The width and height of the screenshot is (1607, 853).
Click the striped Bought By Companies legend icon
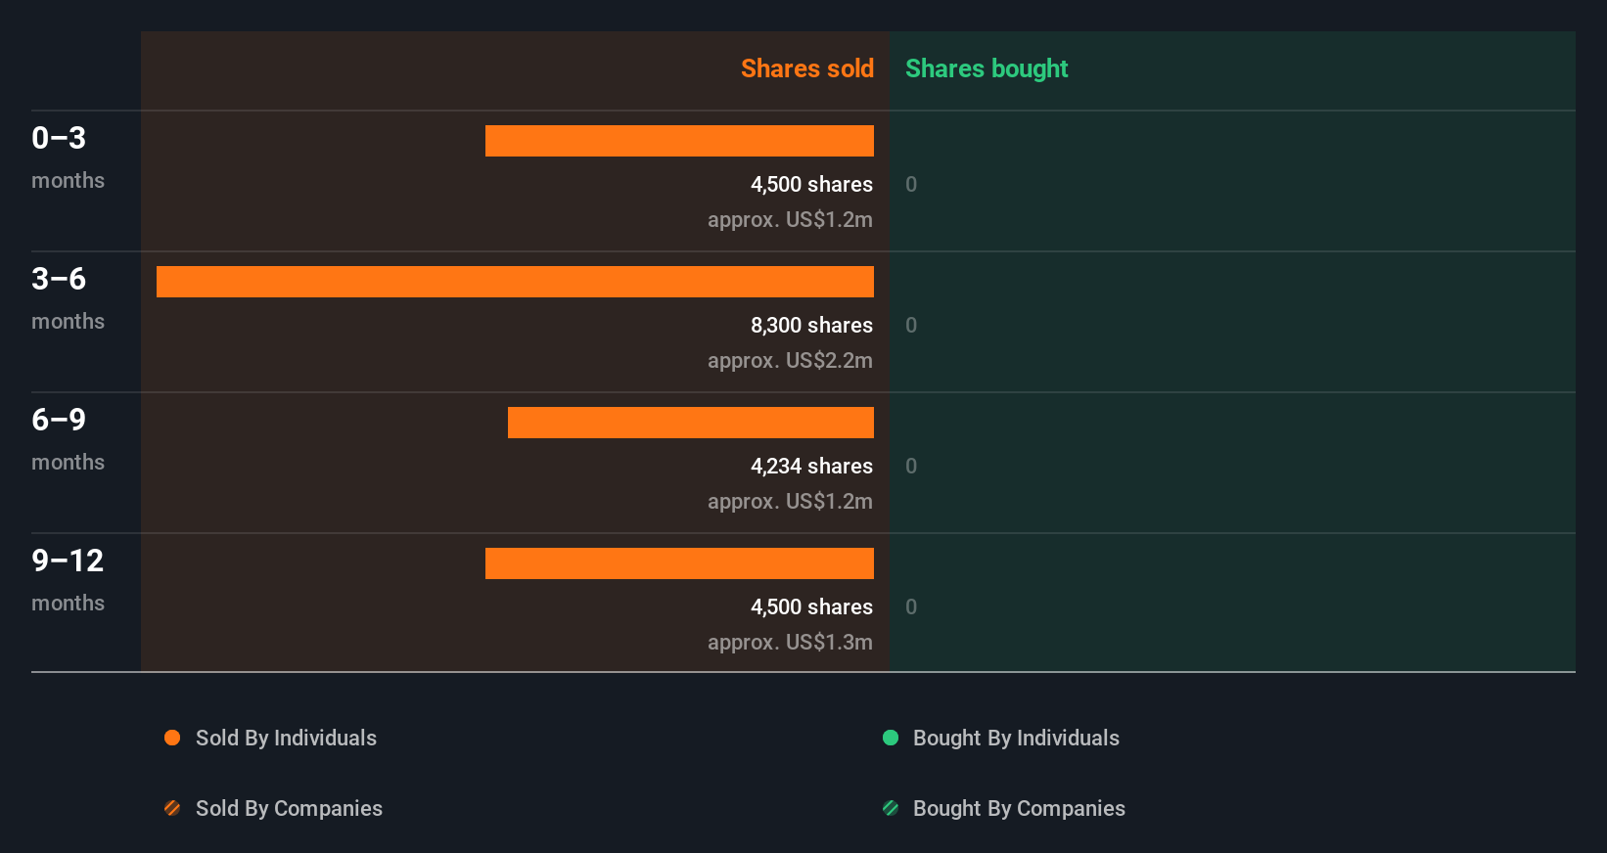(891, 808)
